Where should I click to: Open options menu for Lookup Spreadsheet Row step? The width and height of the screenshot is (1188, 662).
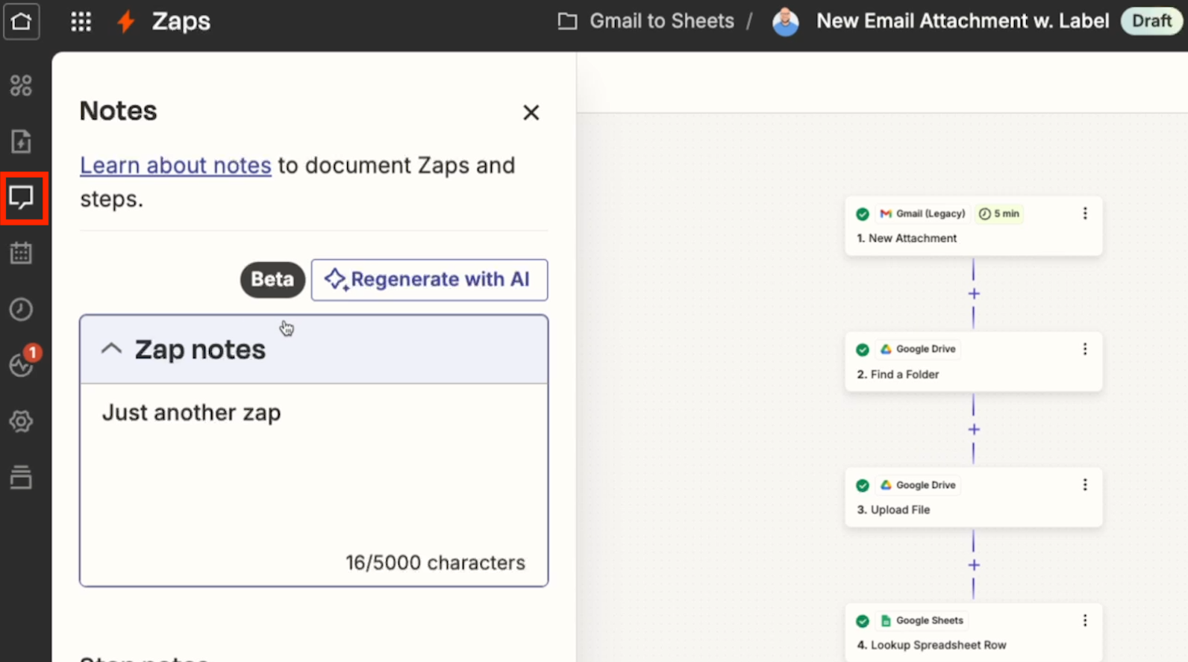coord(1084,621)
